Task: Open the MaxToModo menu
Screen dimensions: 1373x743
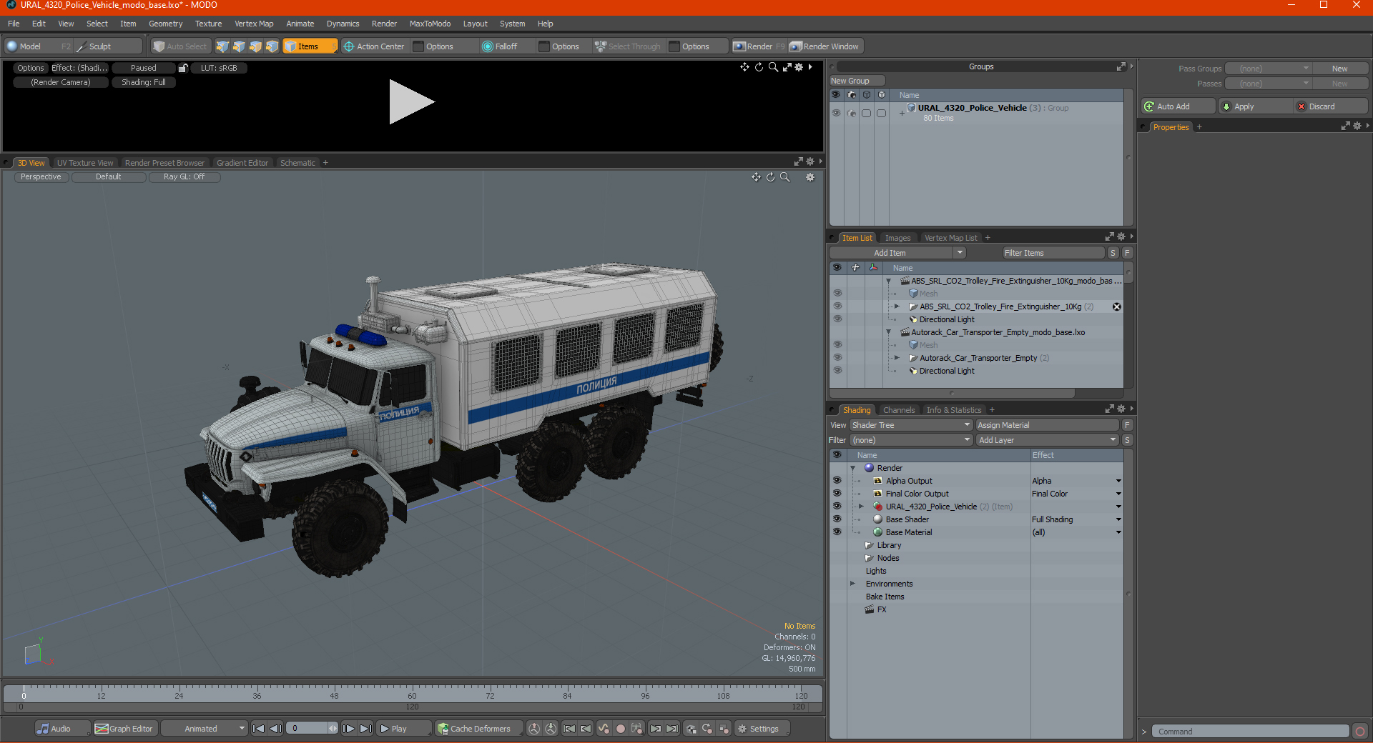Action: [430, 24]
